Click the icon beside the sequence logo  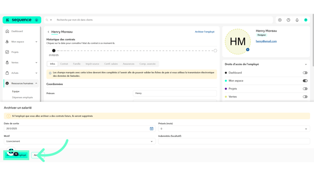(x=37, y=20)
